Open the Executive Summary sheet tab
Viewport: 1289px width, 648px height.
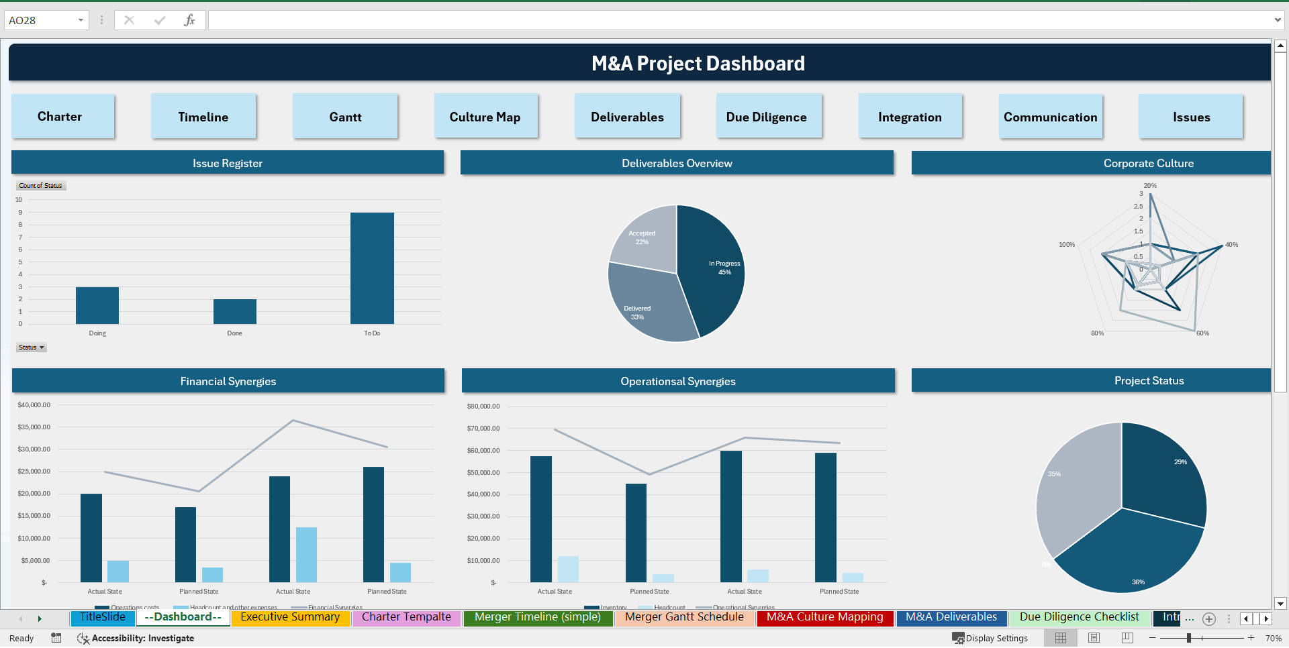tap(290, 617)
